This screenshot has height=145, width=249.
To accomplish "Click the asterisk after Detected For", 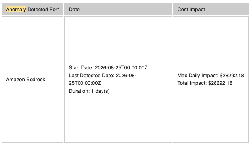I will click(58, 8).
